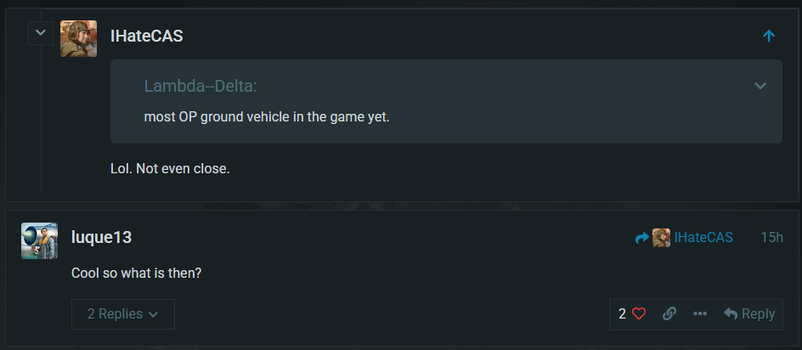The height and width of the screenshot is (350, 802).
Task: Open the 15h post timestamp
Action: click(x=771, y=238)
